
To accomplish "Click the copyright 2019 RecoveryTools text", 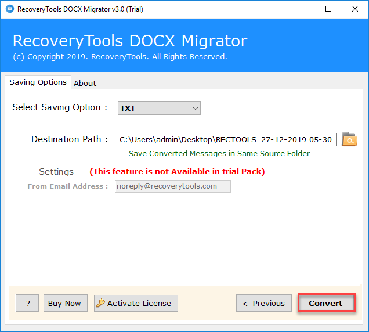I will (120, 57).
